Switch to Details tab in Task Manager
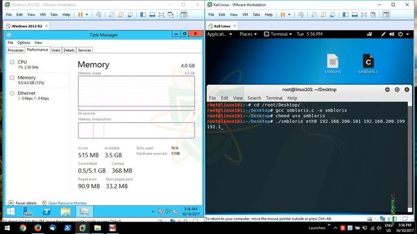This screenshot has height=234, width=417. (69, 50)
